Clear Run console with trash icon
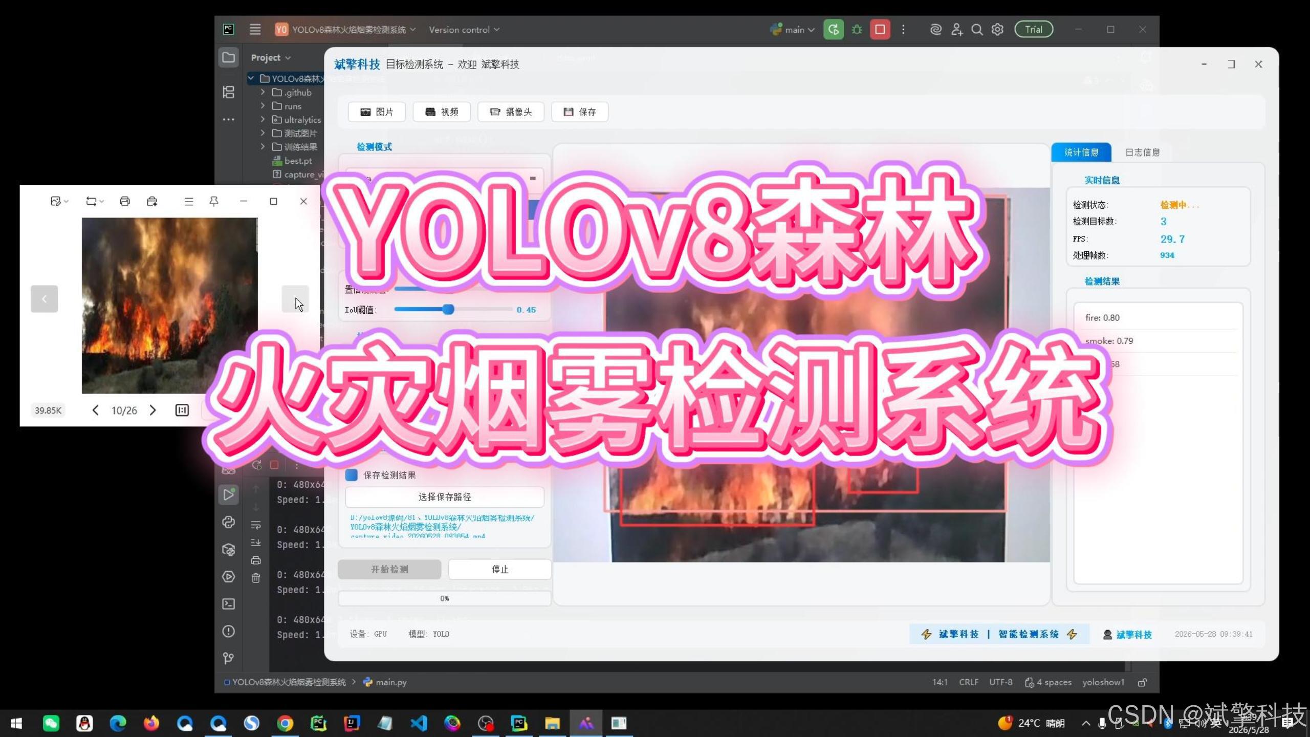The height and width of the screenshot is (737, 1310). pos(256,578)
